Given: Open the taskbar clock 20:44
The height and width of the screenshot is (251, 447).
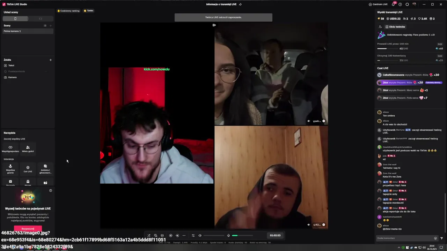Looking at the screenshot, I should pos(433,248).
